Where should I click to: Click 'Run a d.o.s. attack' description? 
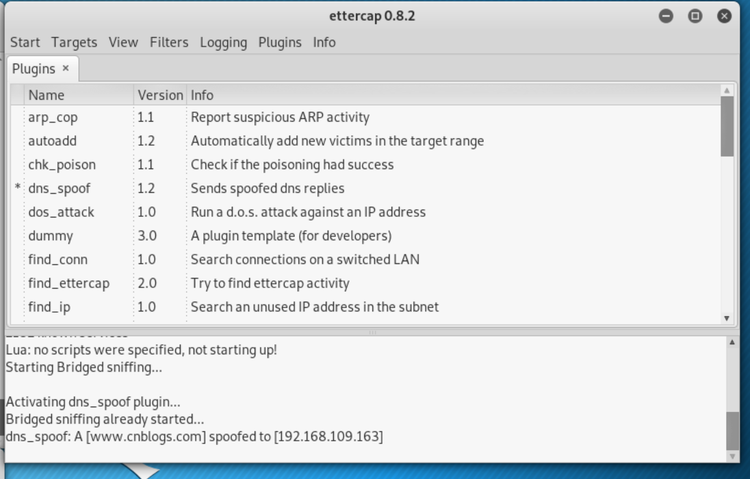pyautogui.click(x=308, y=212)
